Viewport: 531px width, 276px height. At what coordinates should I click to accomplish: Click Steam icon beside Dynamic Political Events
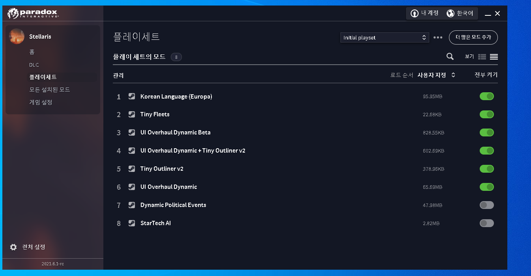(x=132, y=205)
